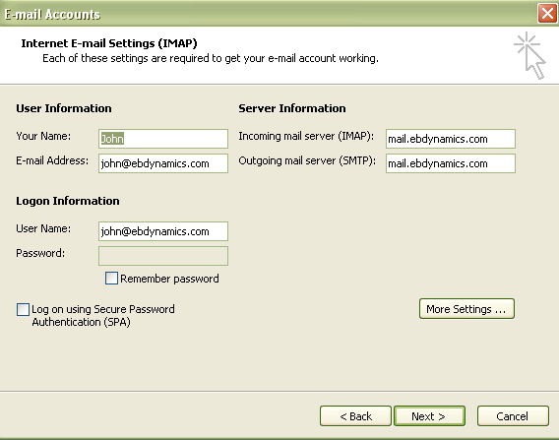Click the Remember password label text
Image resolution: width=559 pixels, height=440 pixels.
coord(169,279)
